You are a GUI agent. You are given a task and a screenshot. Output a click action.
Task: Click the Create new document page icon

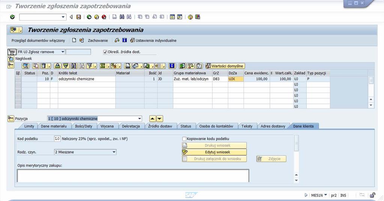pyautogui.click(x=74, y=40)
